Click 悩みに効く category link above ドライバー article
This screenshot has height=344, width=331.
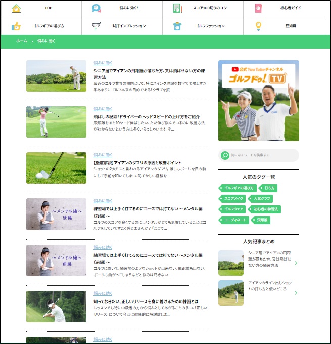tap(103, 109)
